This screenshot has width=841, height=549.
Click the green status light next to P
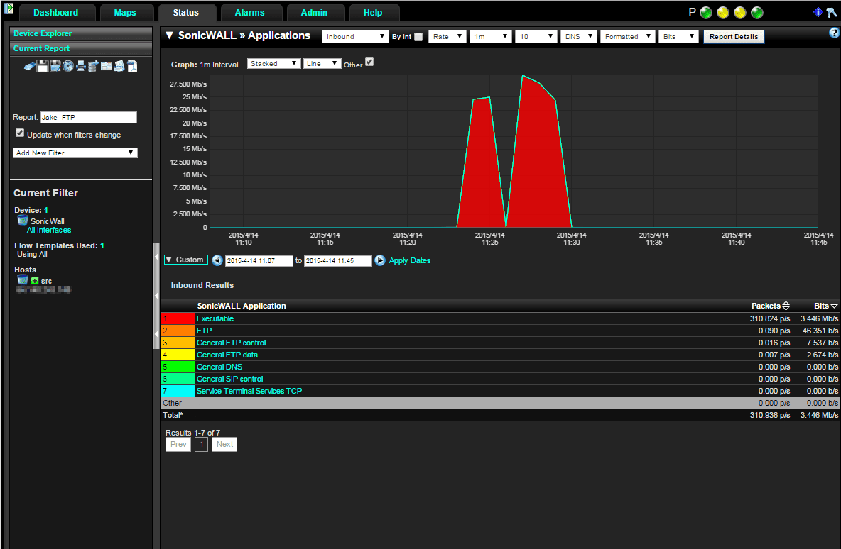point(706,13)
